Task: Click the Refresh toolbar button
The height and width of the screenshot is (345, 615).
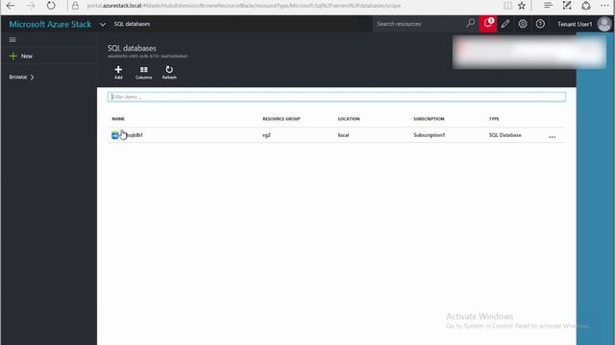Action: pyautogui.click(x=169, y=73)
